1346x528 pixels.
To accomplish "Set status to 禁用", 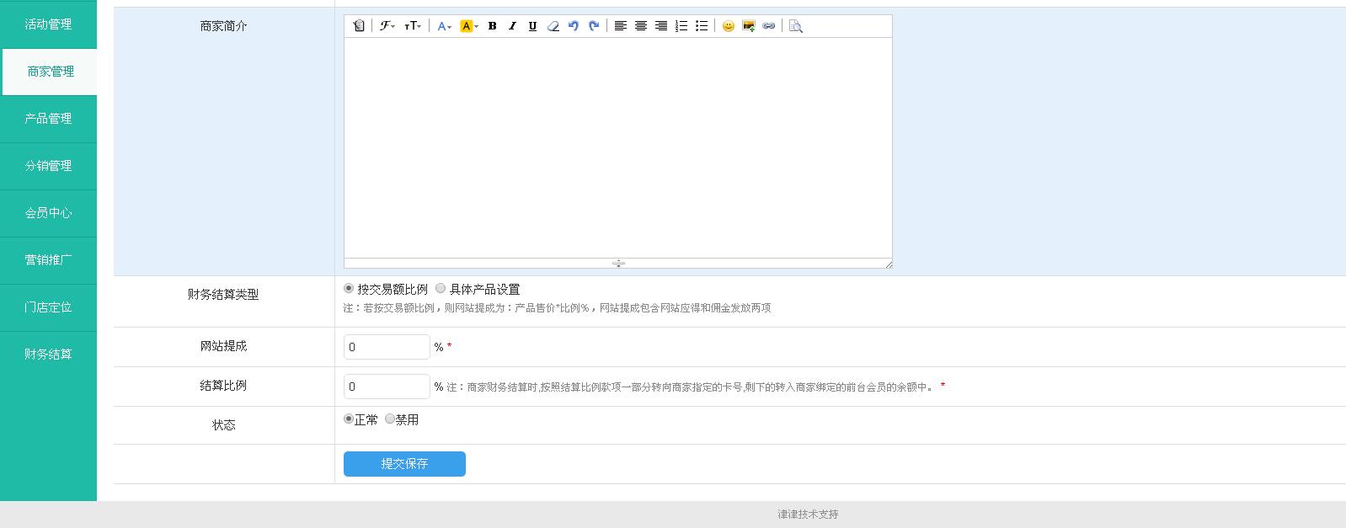I will click(x=390, y=419).
